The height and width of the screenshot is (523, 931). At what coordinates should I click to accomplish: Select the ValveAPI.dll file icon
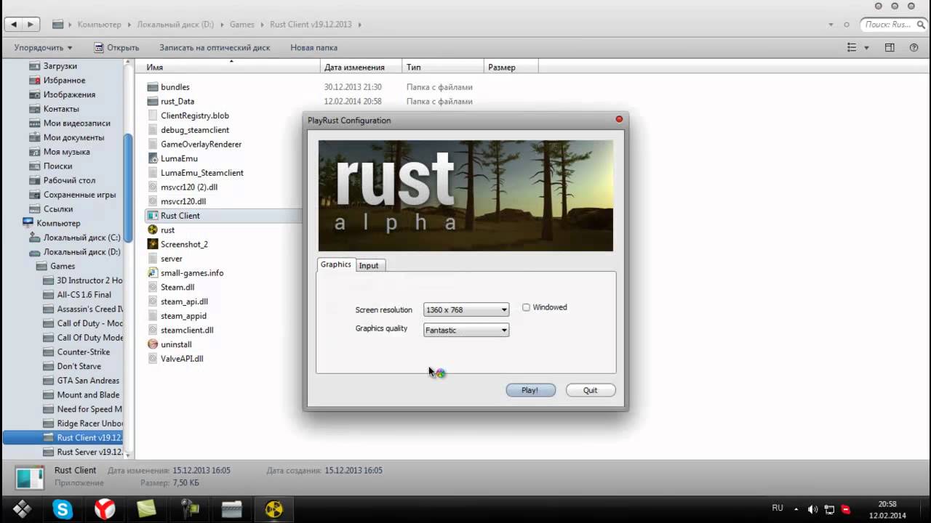pyautogui.click(x=153, y=359)
